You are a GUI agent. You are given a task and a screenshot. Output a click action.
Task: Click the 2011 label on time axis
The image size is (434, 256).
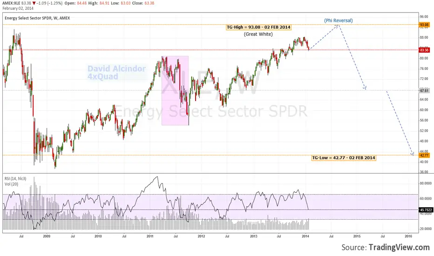tap(150, 236)
